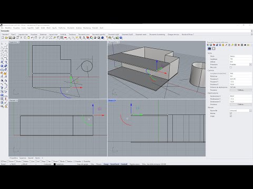Toggle Gumball in the status bar
Screen dimensions: 253x189
pyautogui.click(x=124, y=164)
